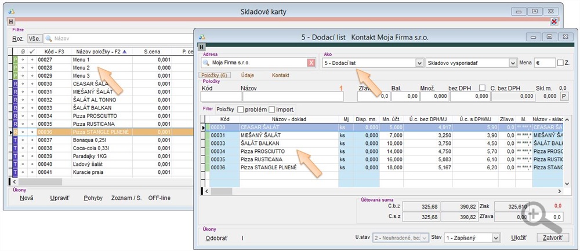Screen dimensions: 580x251
Task: Click the H icon in the Dodací list window
Action: point(201,47)
